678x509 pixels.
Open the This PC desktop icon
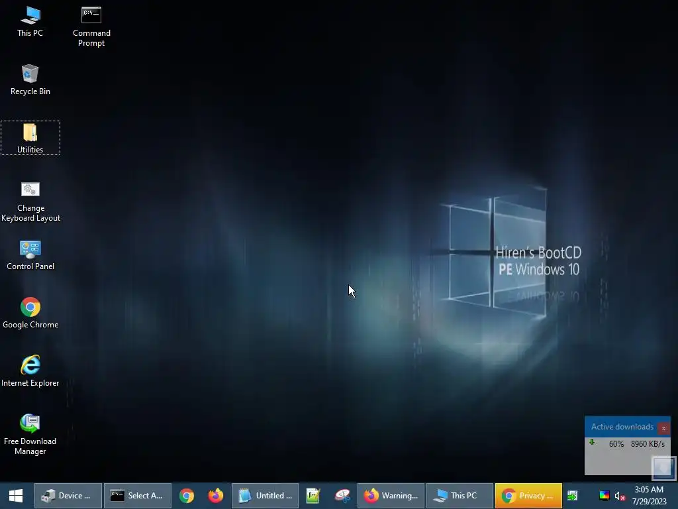click(x=30, y=22)
